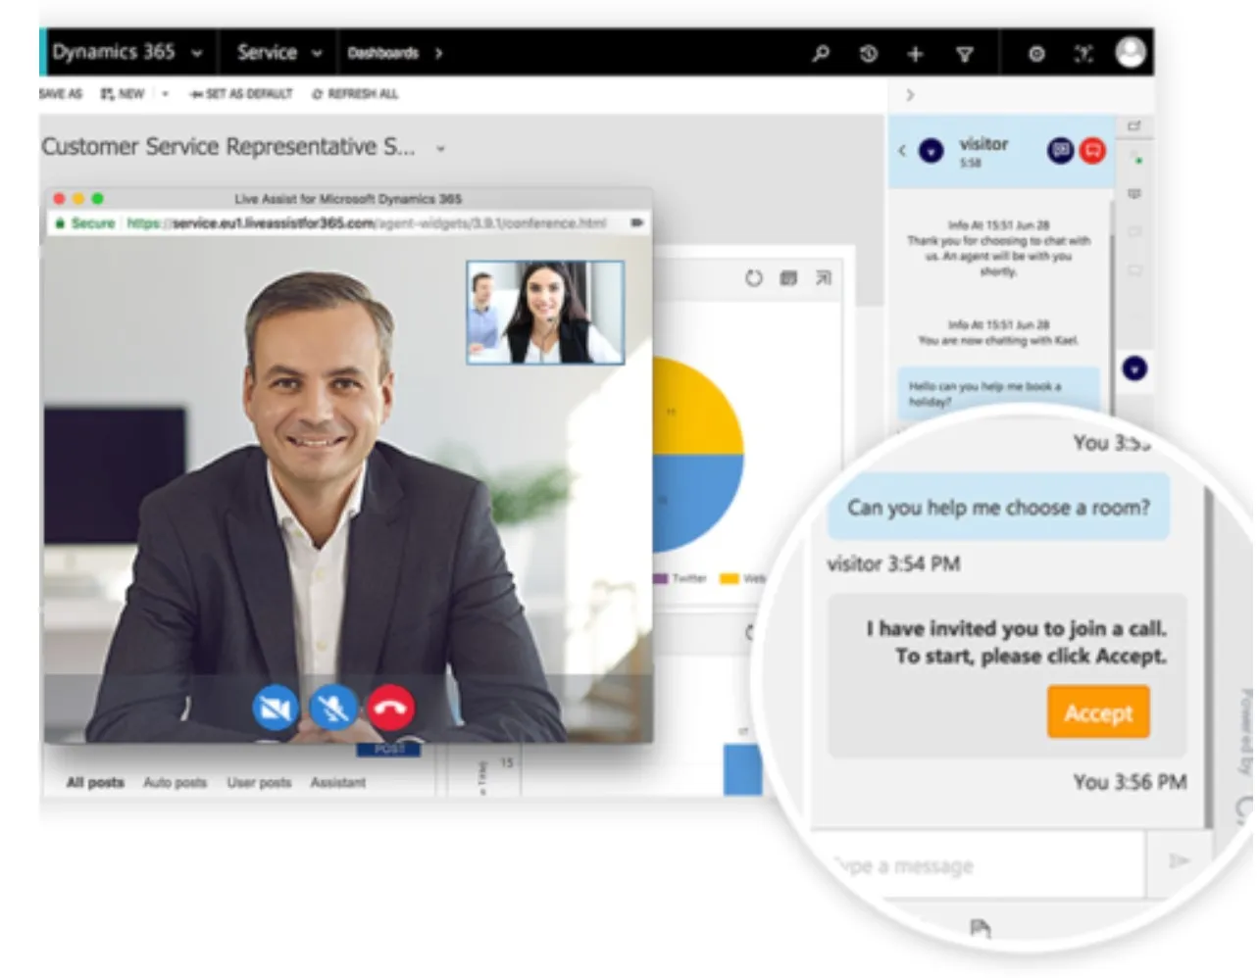This screenshot has height=978, width=1259.
Task: Click the conference URL address bar
Action: coord(369,223)
